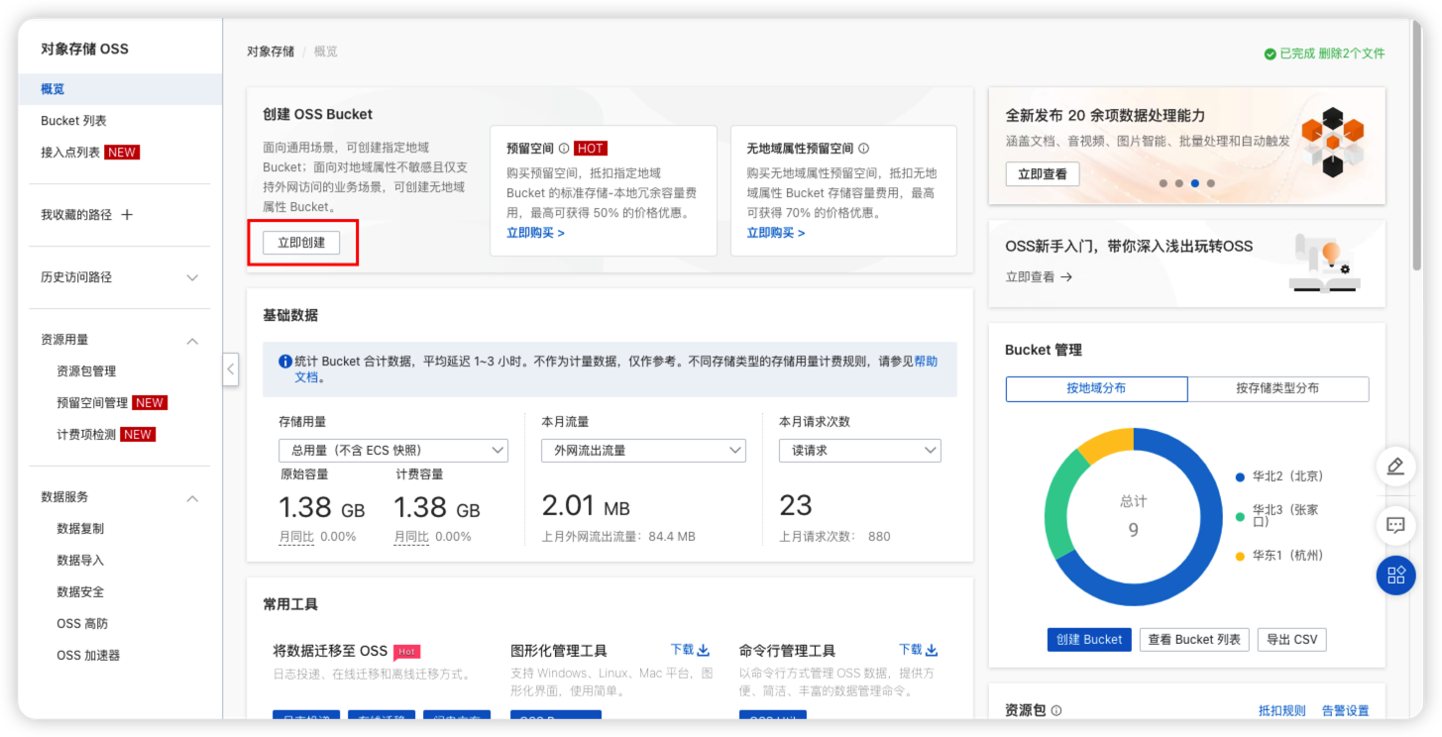Image resolution: width=1442 pixels, height=737 pixels.
Task: Click 对象存储 OSS sidebar title
Action: (x=84, y=49)
